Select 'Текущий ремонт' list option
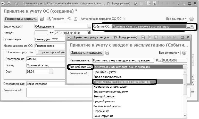 pos(138,96)
